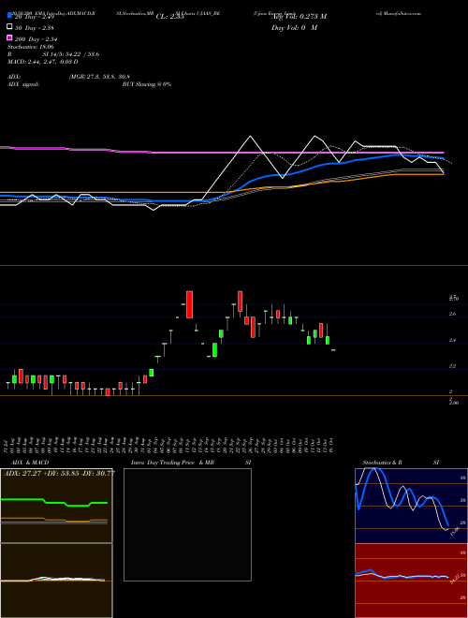Click the magenta 200 Day legend swatch

pyautogui.click(x=9, y=37)
